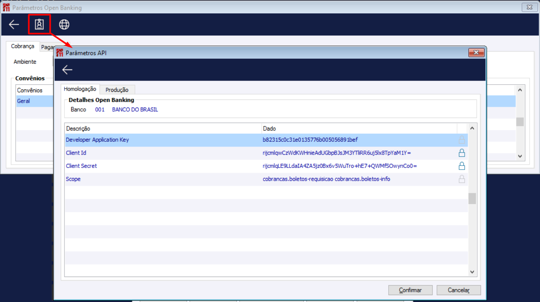Select the Developer Application Key row
The height and width of the screenshot is (302, 540).
click(x=266, y=140)
